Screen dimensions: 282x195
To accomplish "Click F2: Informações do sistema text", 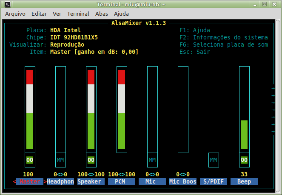I will coord(224,37).
